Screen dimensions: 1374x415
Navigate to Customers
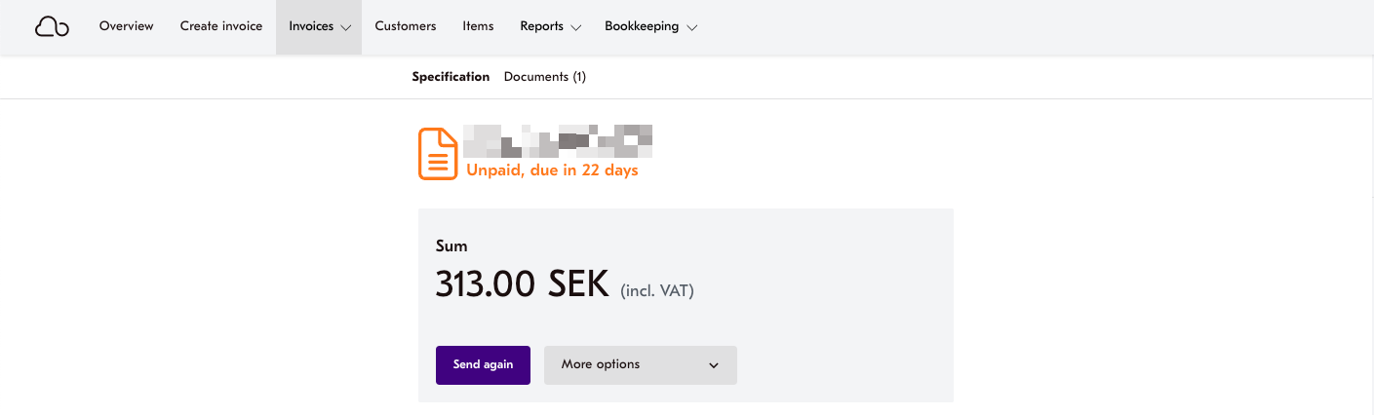[x=406, y=26]
